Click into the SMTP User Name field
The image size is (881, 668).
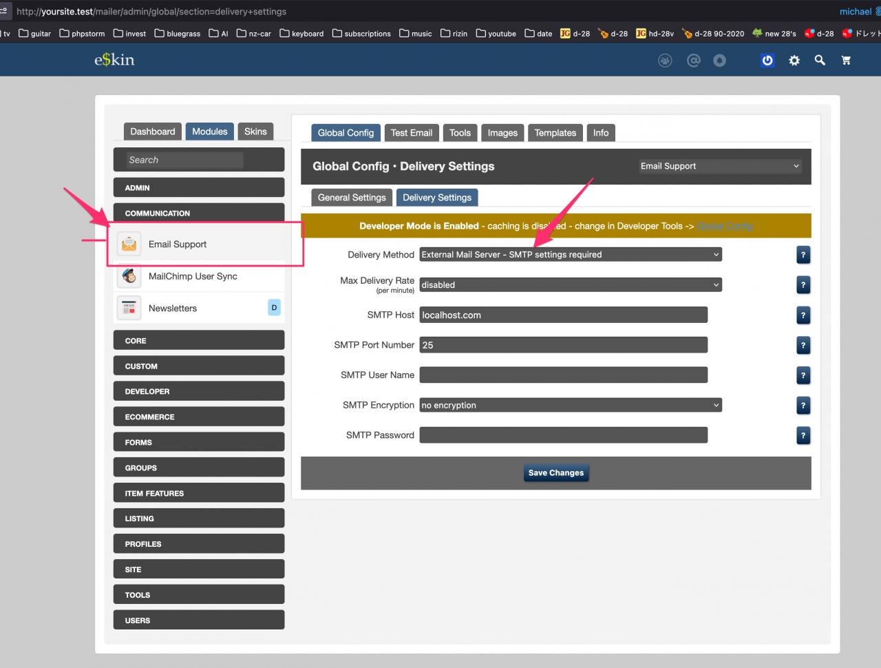click(x=563, y=375)
